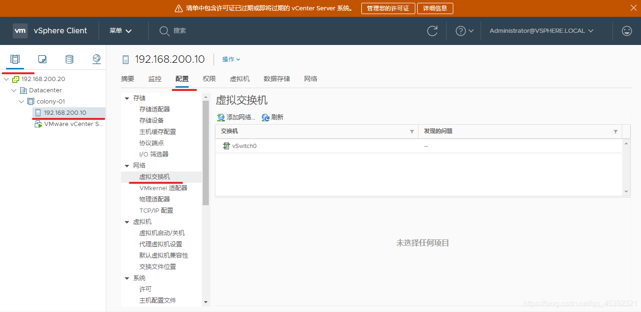Open Hosts and Clusters inventory view

(15, 59)
